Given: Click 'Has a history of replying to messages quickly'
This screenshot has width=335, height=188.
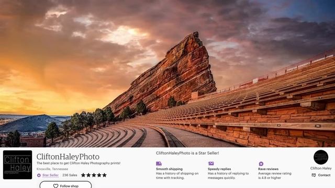Looking at the screenshot, I should tap(228, 175).
